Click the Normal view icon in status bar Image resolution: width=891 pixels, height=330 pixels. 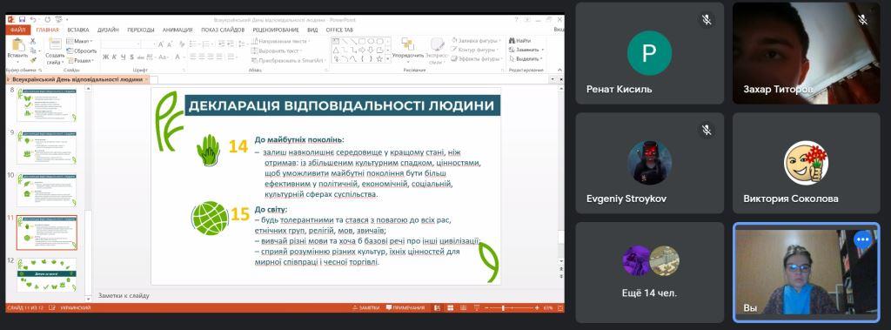pyautogui.click(x=437, y=308)
